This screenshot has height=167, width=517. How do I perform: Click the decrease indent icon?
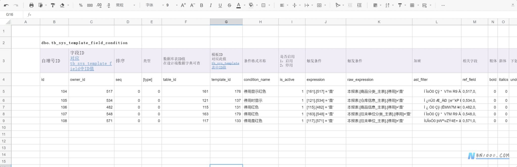350,5
